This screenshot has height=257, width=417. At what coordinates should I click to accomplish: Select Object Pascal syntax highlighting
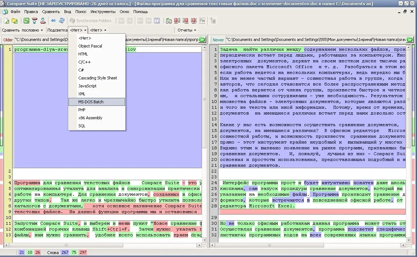96,46
